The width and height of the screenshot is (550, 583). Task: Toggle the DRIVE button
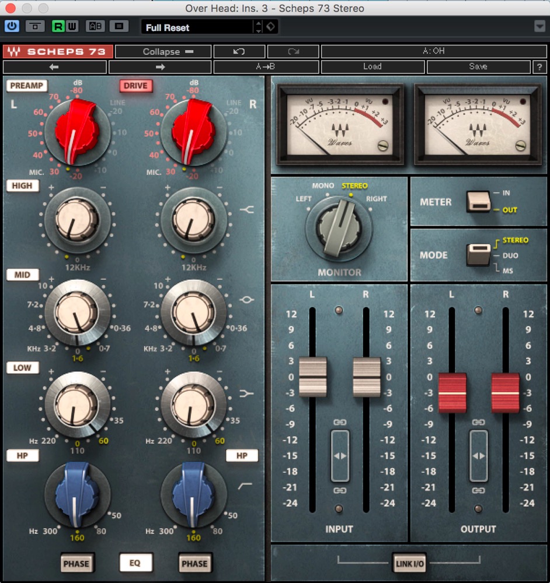(135, 86)
